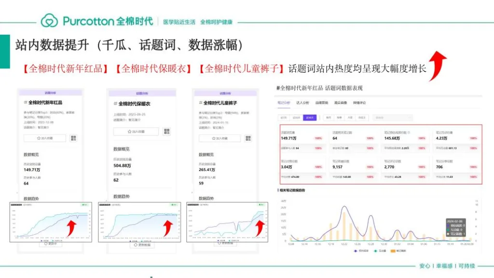The height and width of the screenshot is (278, 494).
Task: Open the dropdown right of time filters
Action: click(393, 118)
